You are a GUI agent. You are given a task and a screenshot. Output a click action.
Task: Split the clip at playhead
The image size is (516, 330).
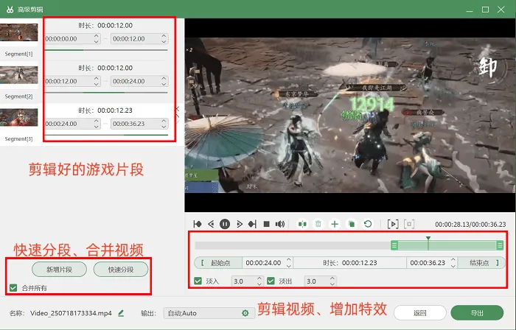pyautogui.click(x=302, y=224)
